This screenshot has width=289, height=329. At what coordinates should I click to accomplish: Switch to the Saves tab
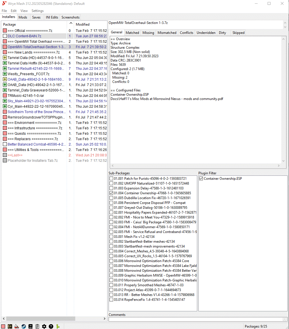(36, 17)
